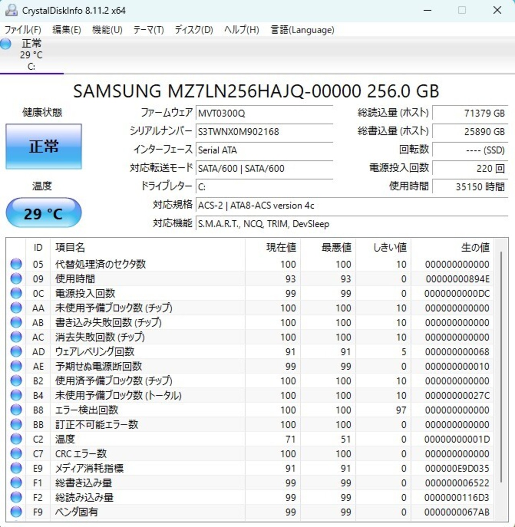The image size is (515, 527).
Task: Click the status circle beside ID 05 row
Action: tap(16, 264)
